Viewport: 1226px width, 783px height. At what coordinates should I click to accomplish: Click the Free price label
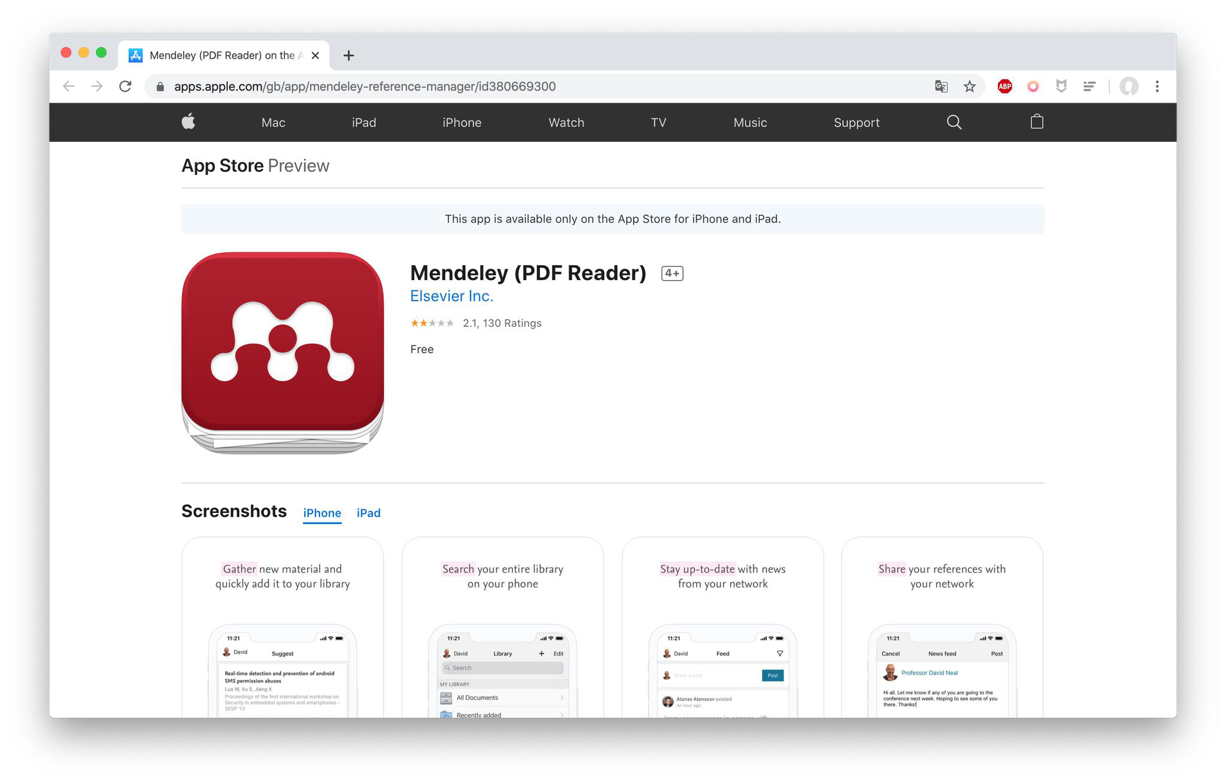click(422, 350)
